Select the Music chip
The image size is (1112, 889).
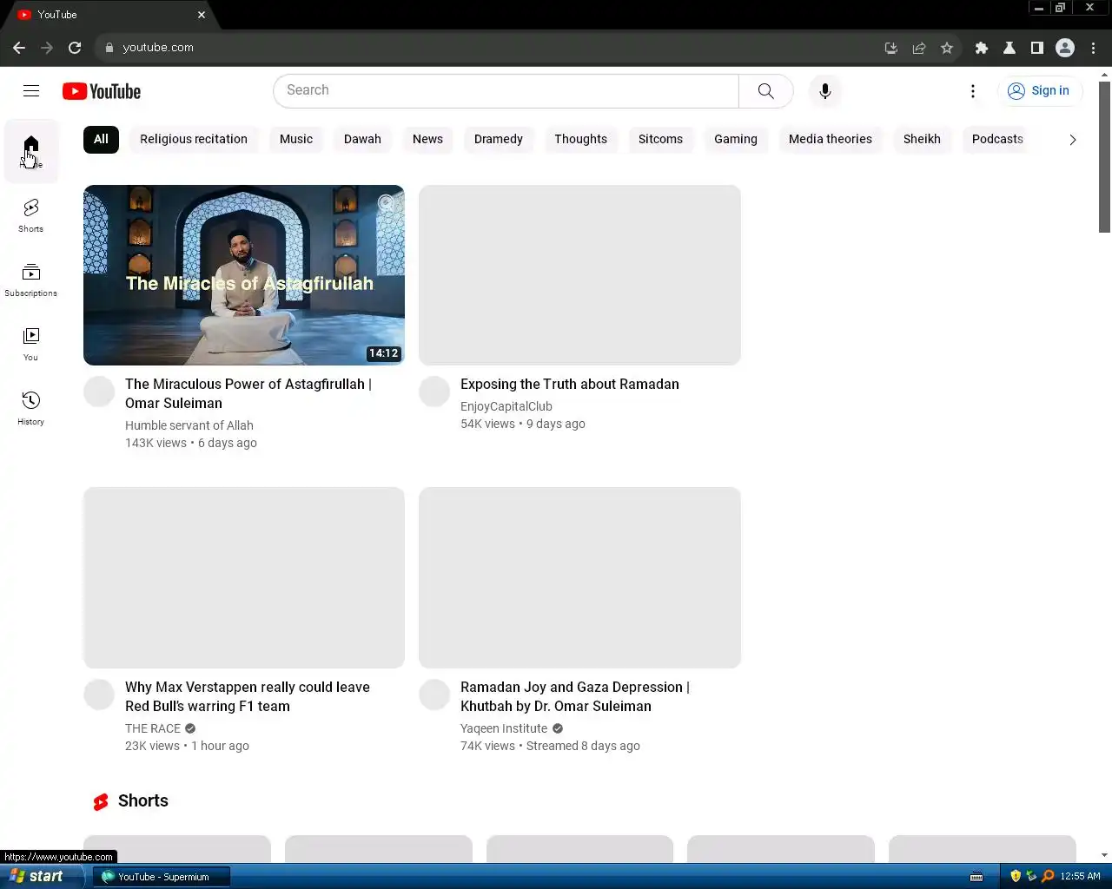(x=296, y=139)
